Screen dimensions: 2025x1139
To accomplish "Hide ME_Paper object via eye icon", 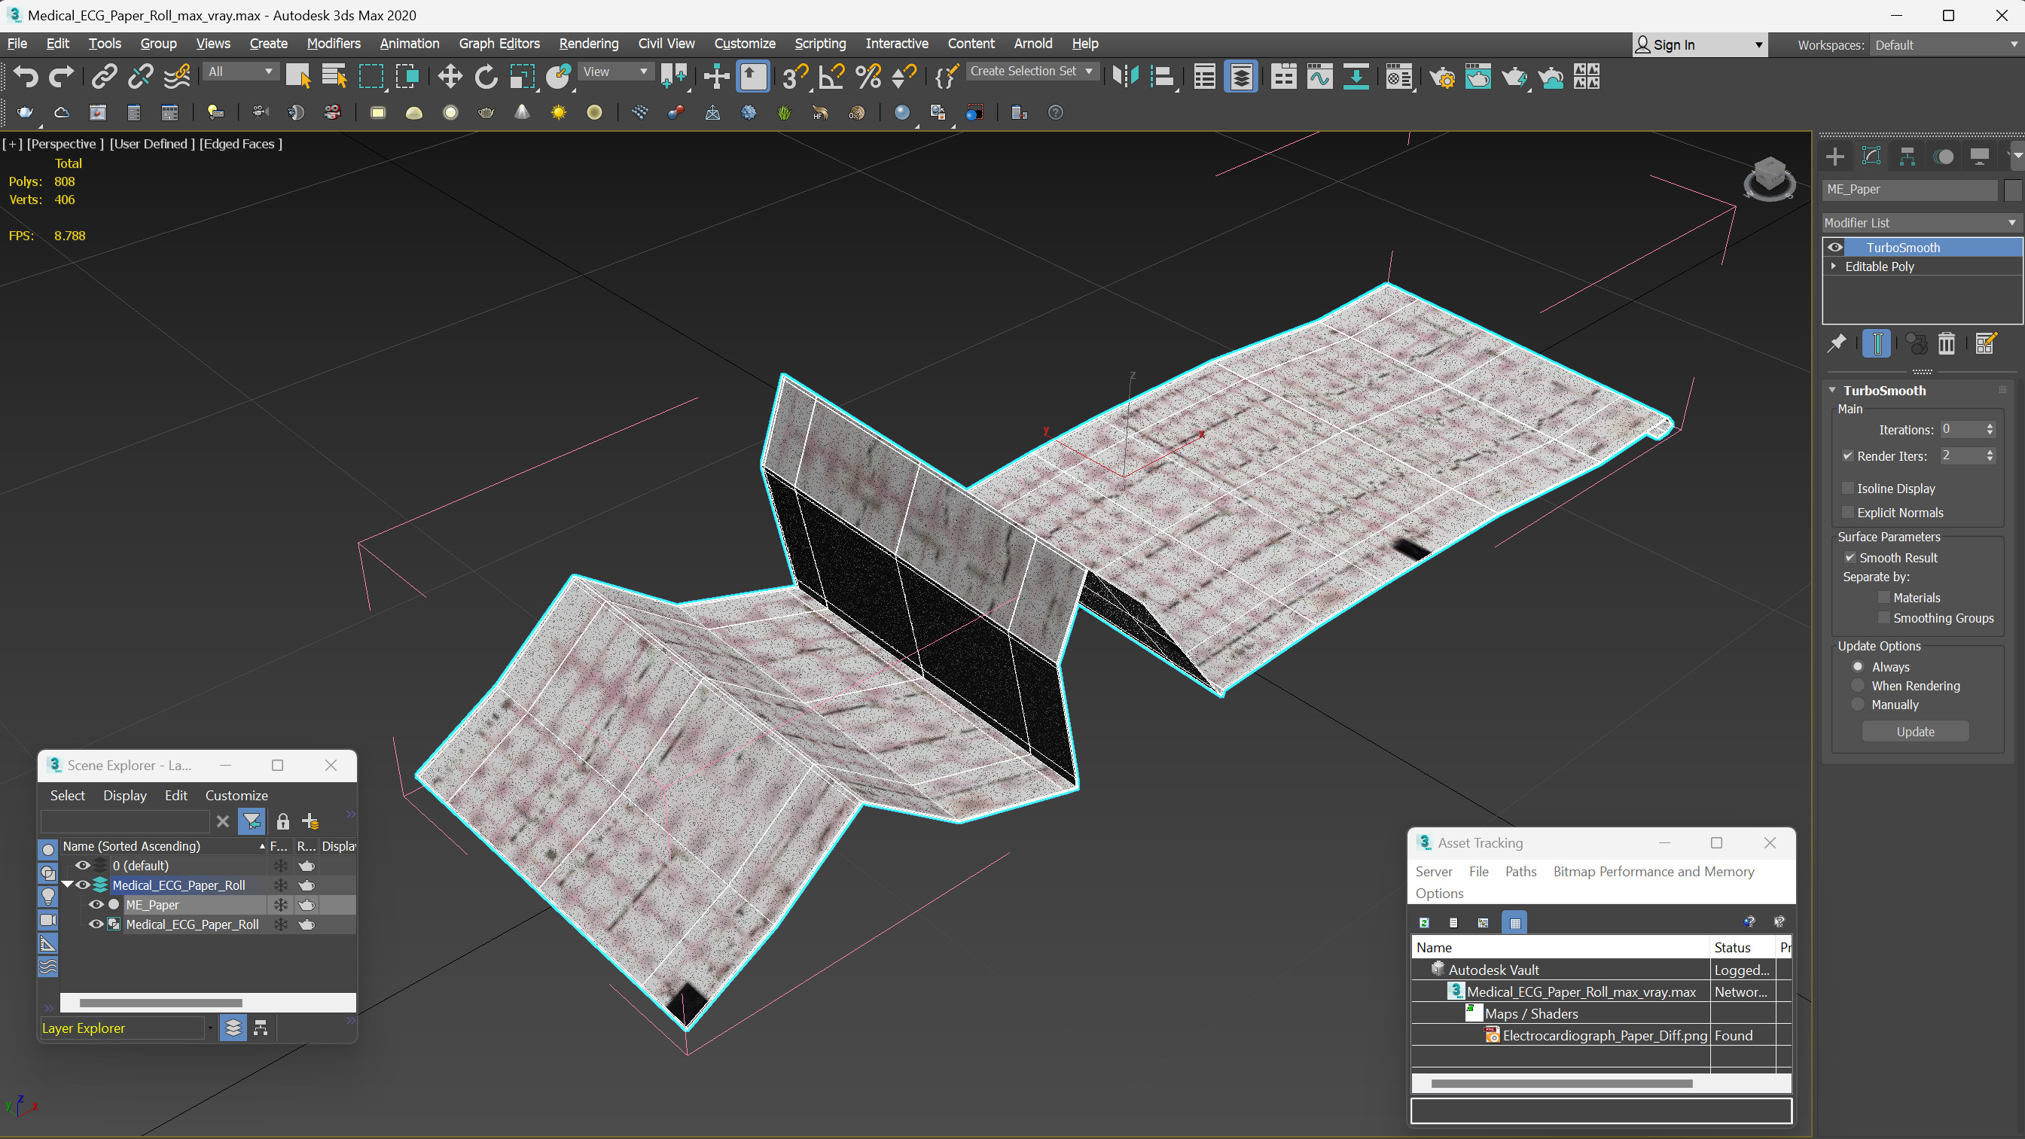I will [x=96, y=905].
